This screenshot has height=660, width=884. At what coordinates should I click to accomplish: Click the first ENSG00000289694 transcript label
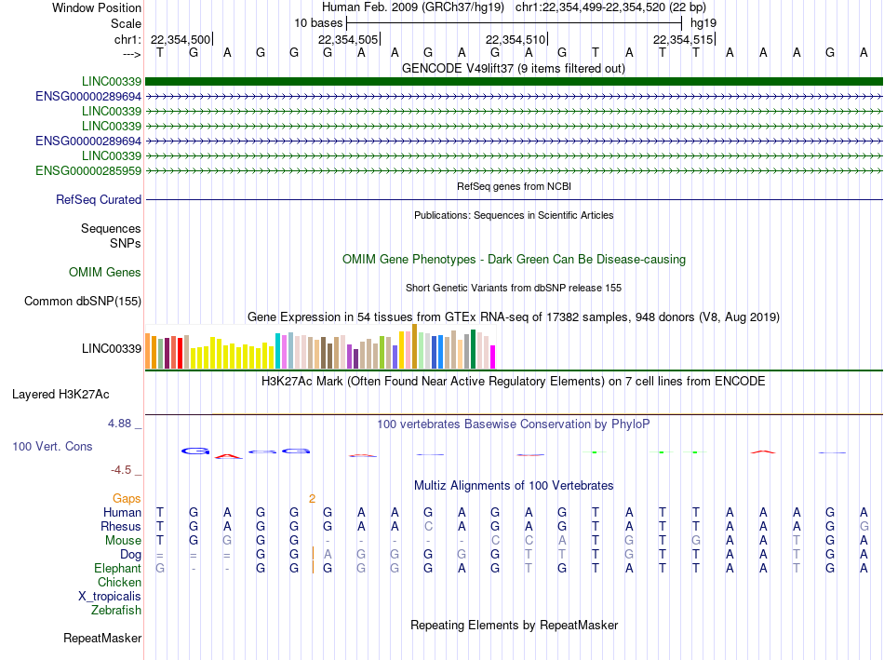click(88, 97)
